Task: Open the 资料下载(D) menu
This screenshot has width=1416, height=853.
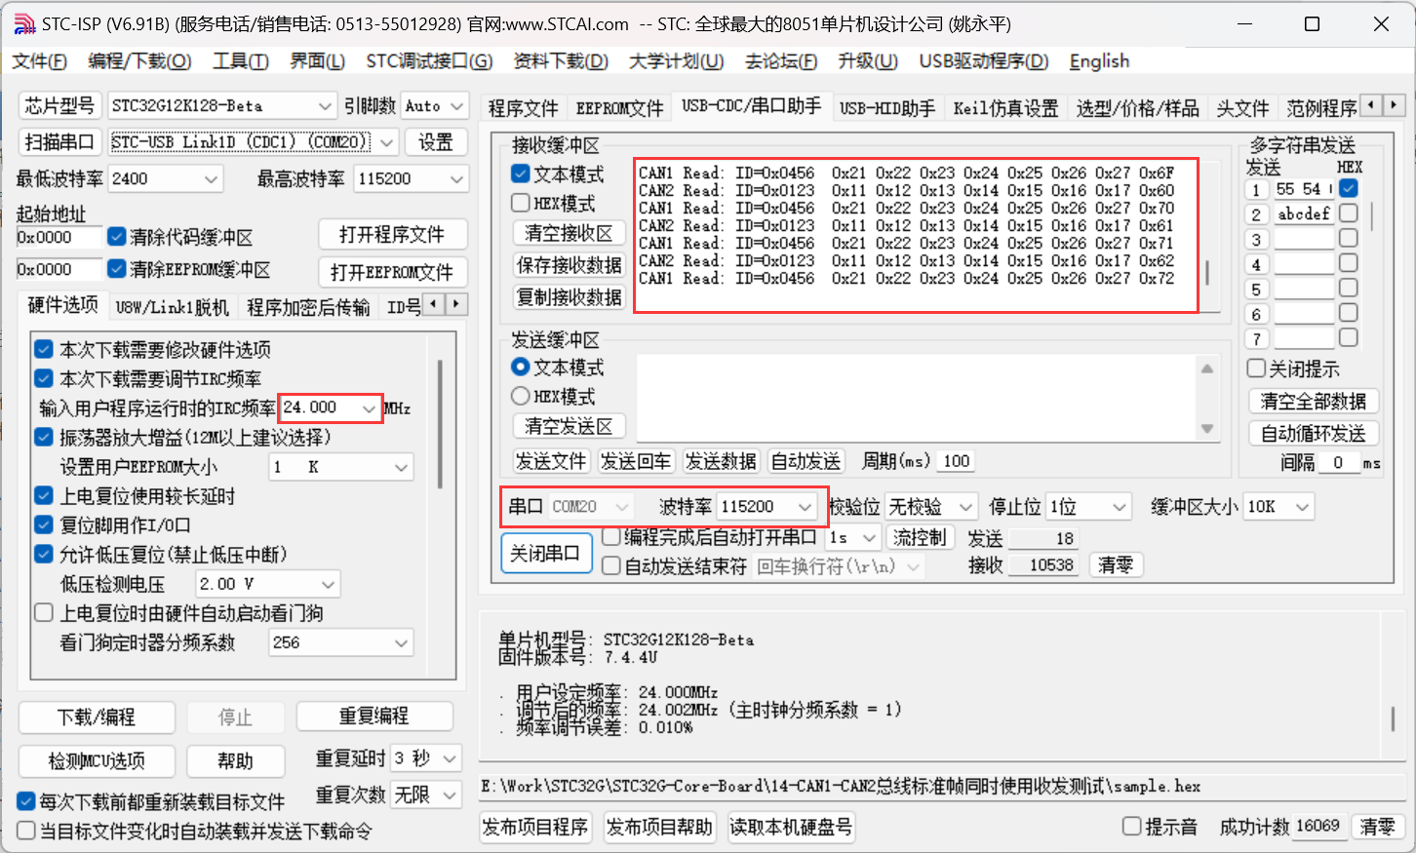Action: pos(561,61)
